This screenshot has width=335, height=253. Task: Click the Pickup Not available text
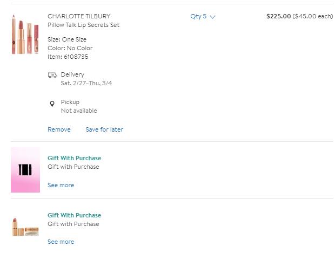pyautogui.click(x=79, y=111)
